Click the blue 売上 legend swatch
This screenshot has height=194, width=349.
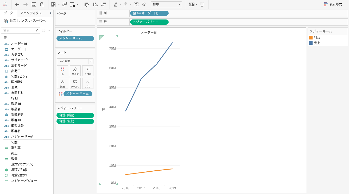311,43
